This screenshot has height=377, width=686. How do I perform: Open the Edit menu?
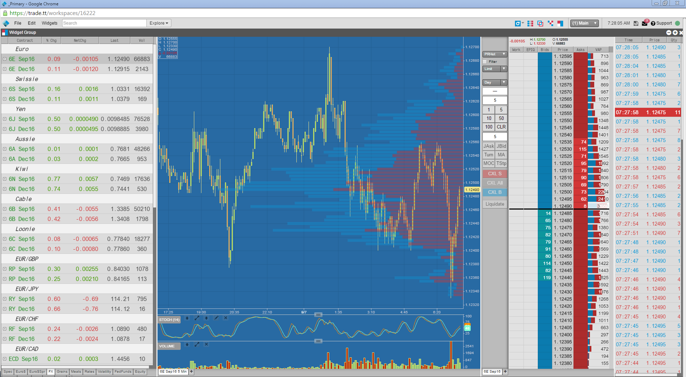pos(32,23)
